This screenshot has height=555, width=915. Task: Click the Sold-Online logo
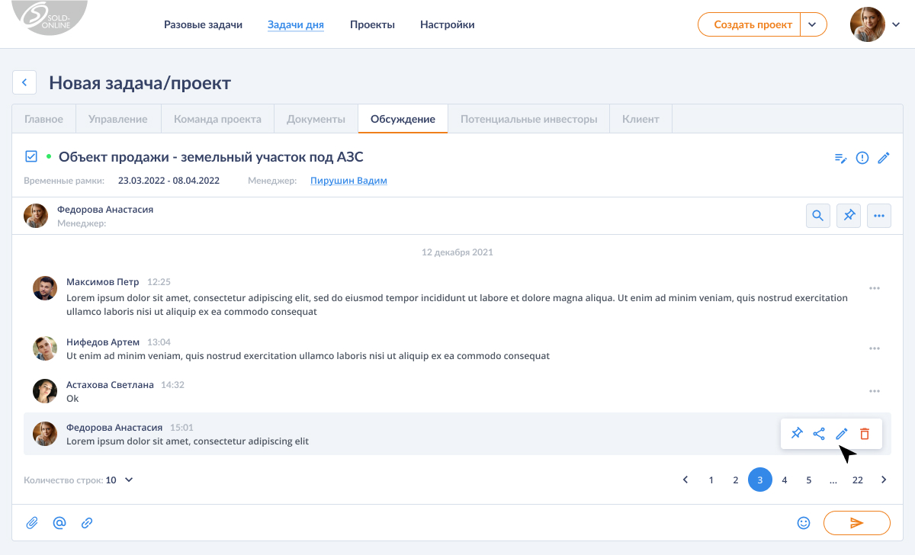[50, 17]
